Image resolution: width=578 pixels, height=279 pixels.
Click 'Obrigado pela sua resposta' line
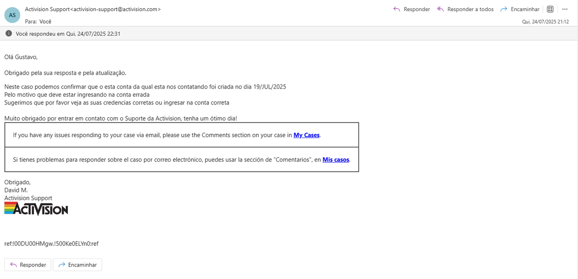(65, 73)
